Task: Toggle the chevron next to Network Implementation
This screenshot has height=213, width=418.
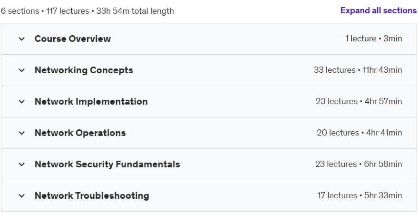Action: [21, 102]
